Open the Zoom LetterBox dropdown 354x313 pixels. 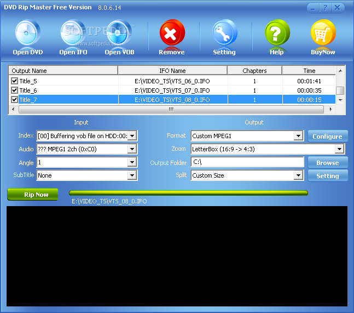click(x=339, y=149)
